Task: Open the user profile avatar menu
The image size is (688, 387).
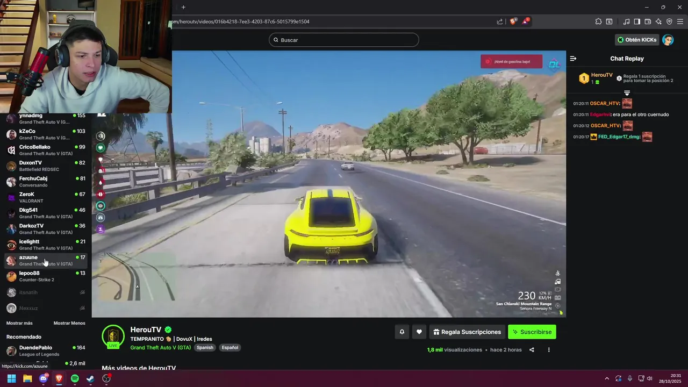Action: click(x=668, y=40)
